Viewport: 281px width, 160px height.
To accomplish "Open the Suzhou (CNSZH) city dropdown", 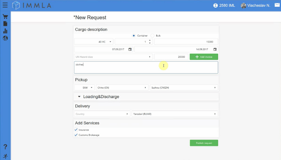I will (x=184, y=88).
